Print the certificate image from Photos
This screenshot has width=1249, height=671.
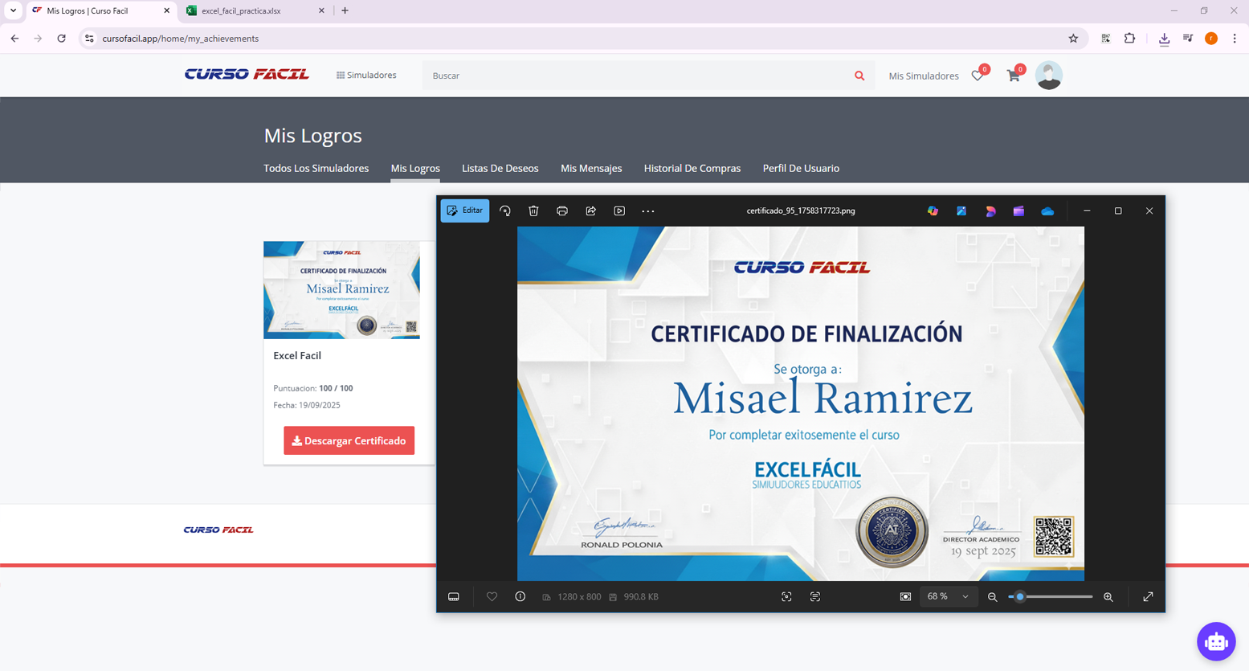point(562,211)
